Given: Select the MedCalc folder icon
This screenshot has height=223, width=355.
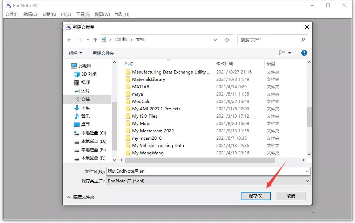Looking at the screenshot, I should (x=128, y=101).
